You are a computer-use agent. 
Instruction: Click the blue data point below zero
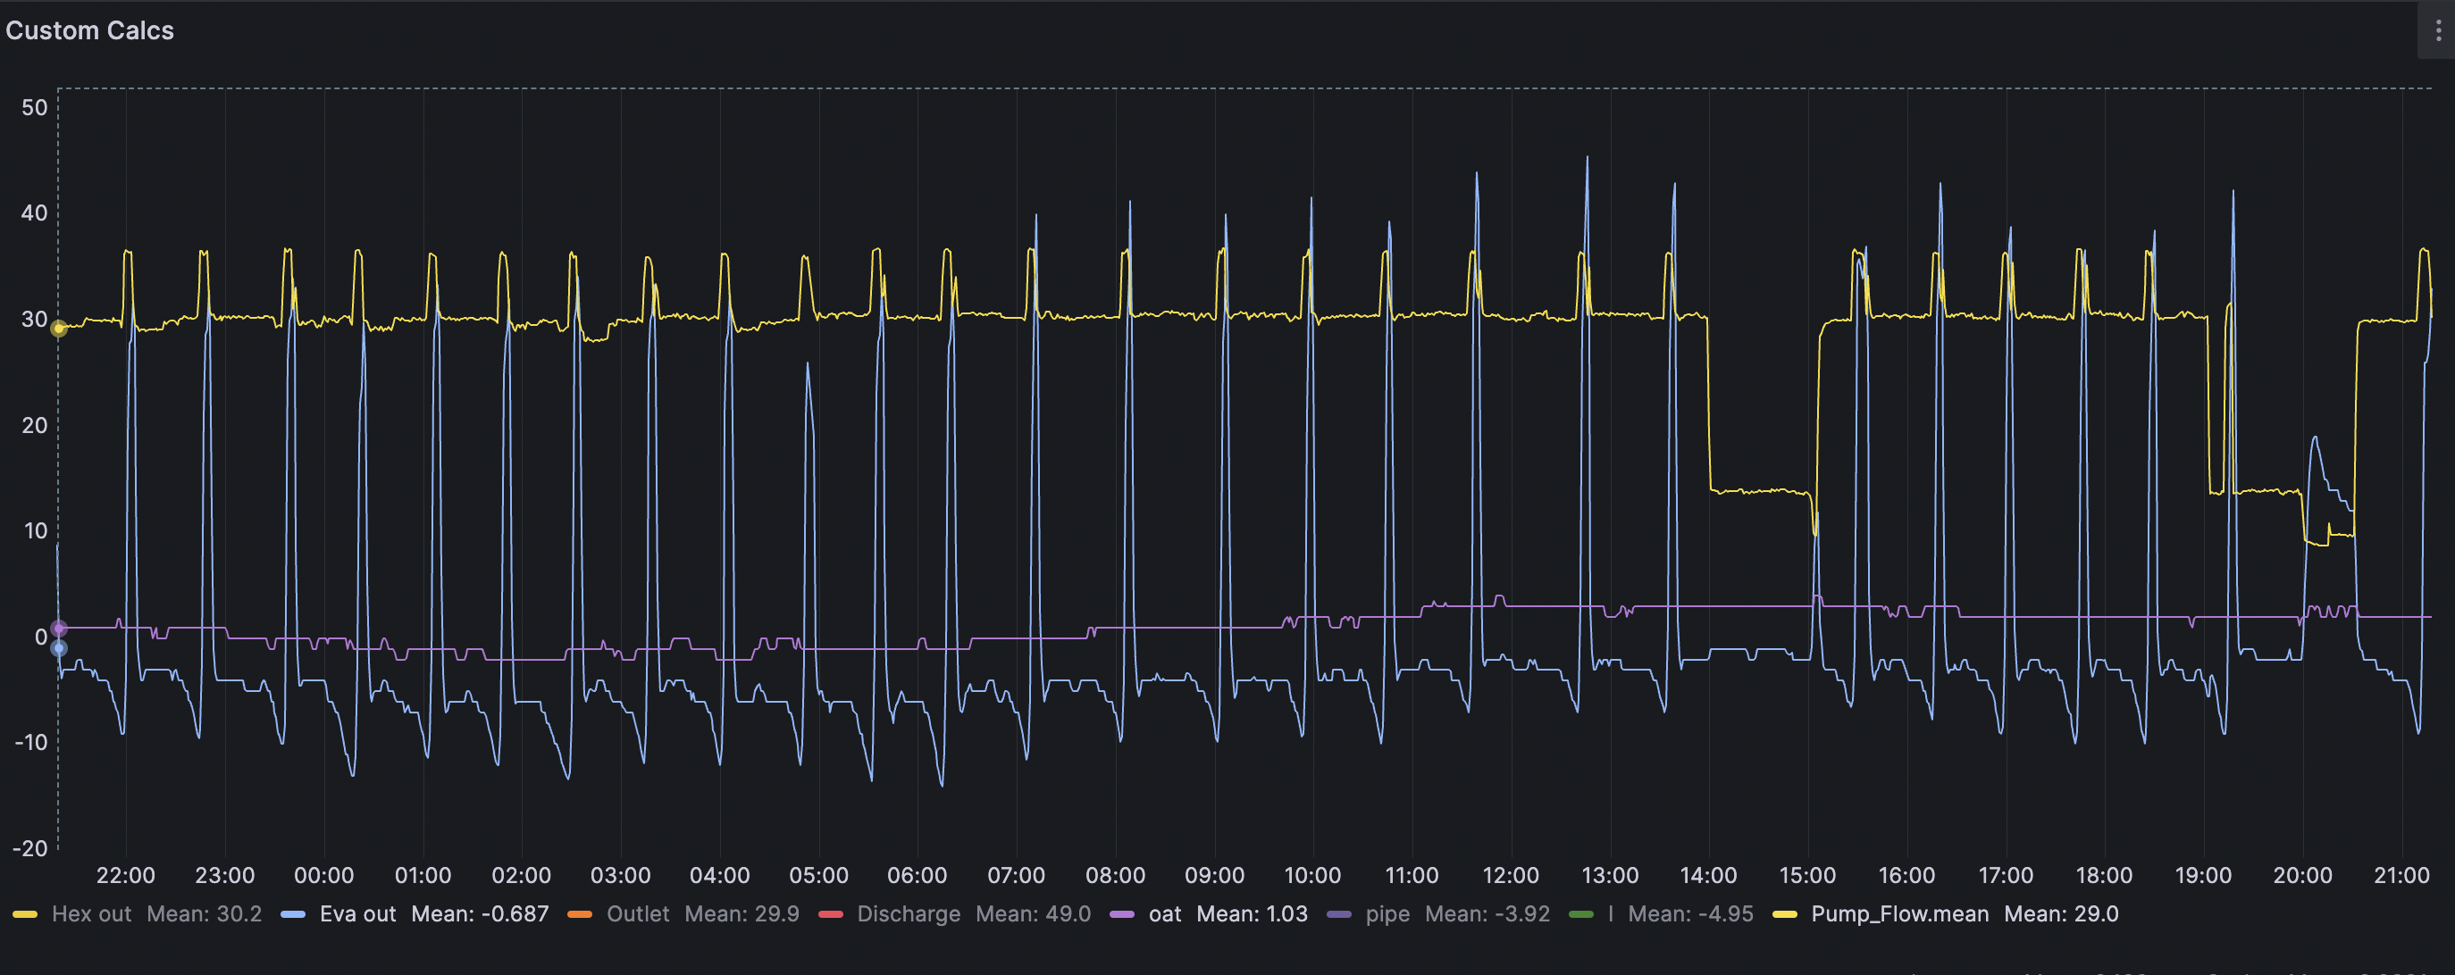click(59, 648)
